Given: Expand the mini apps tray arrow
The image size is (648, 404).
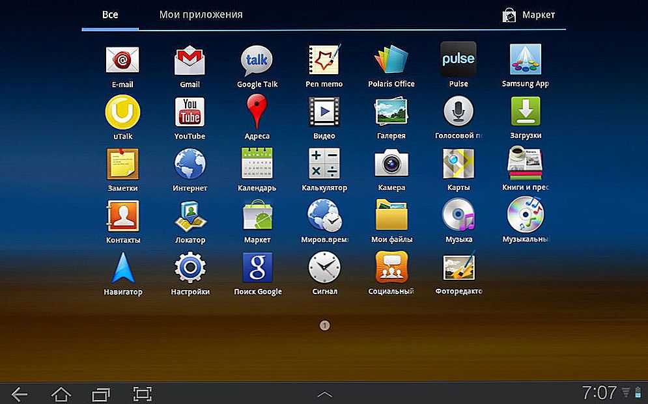Looking at the screenshot, I should coord(324,394).
